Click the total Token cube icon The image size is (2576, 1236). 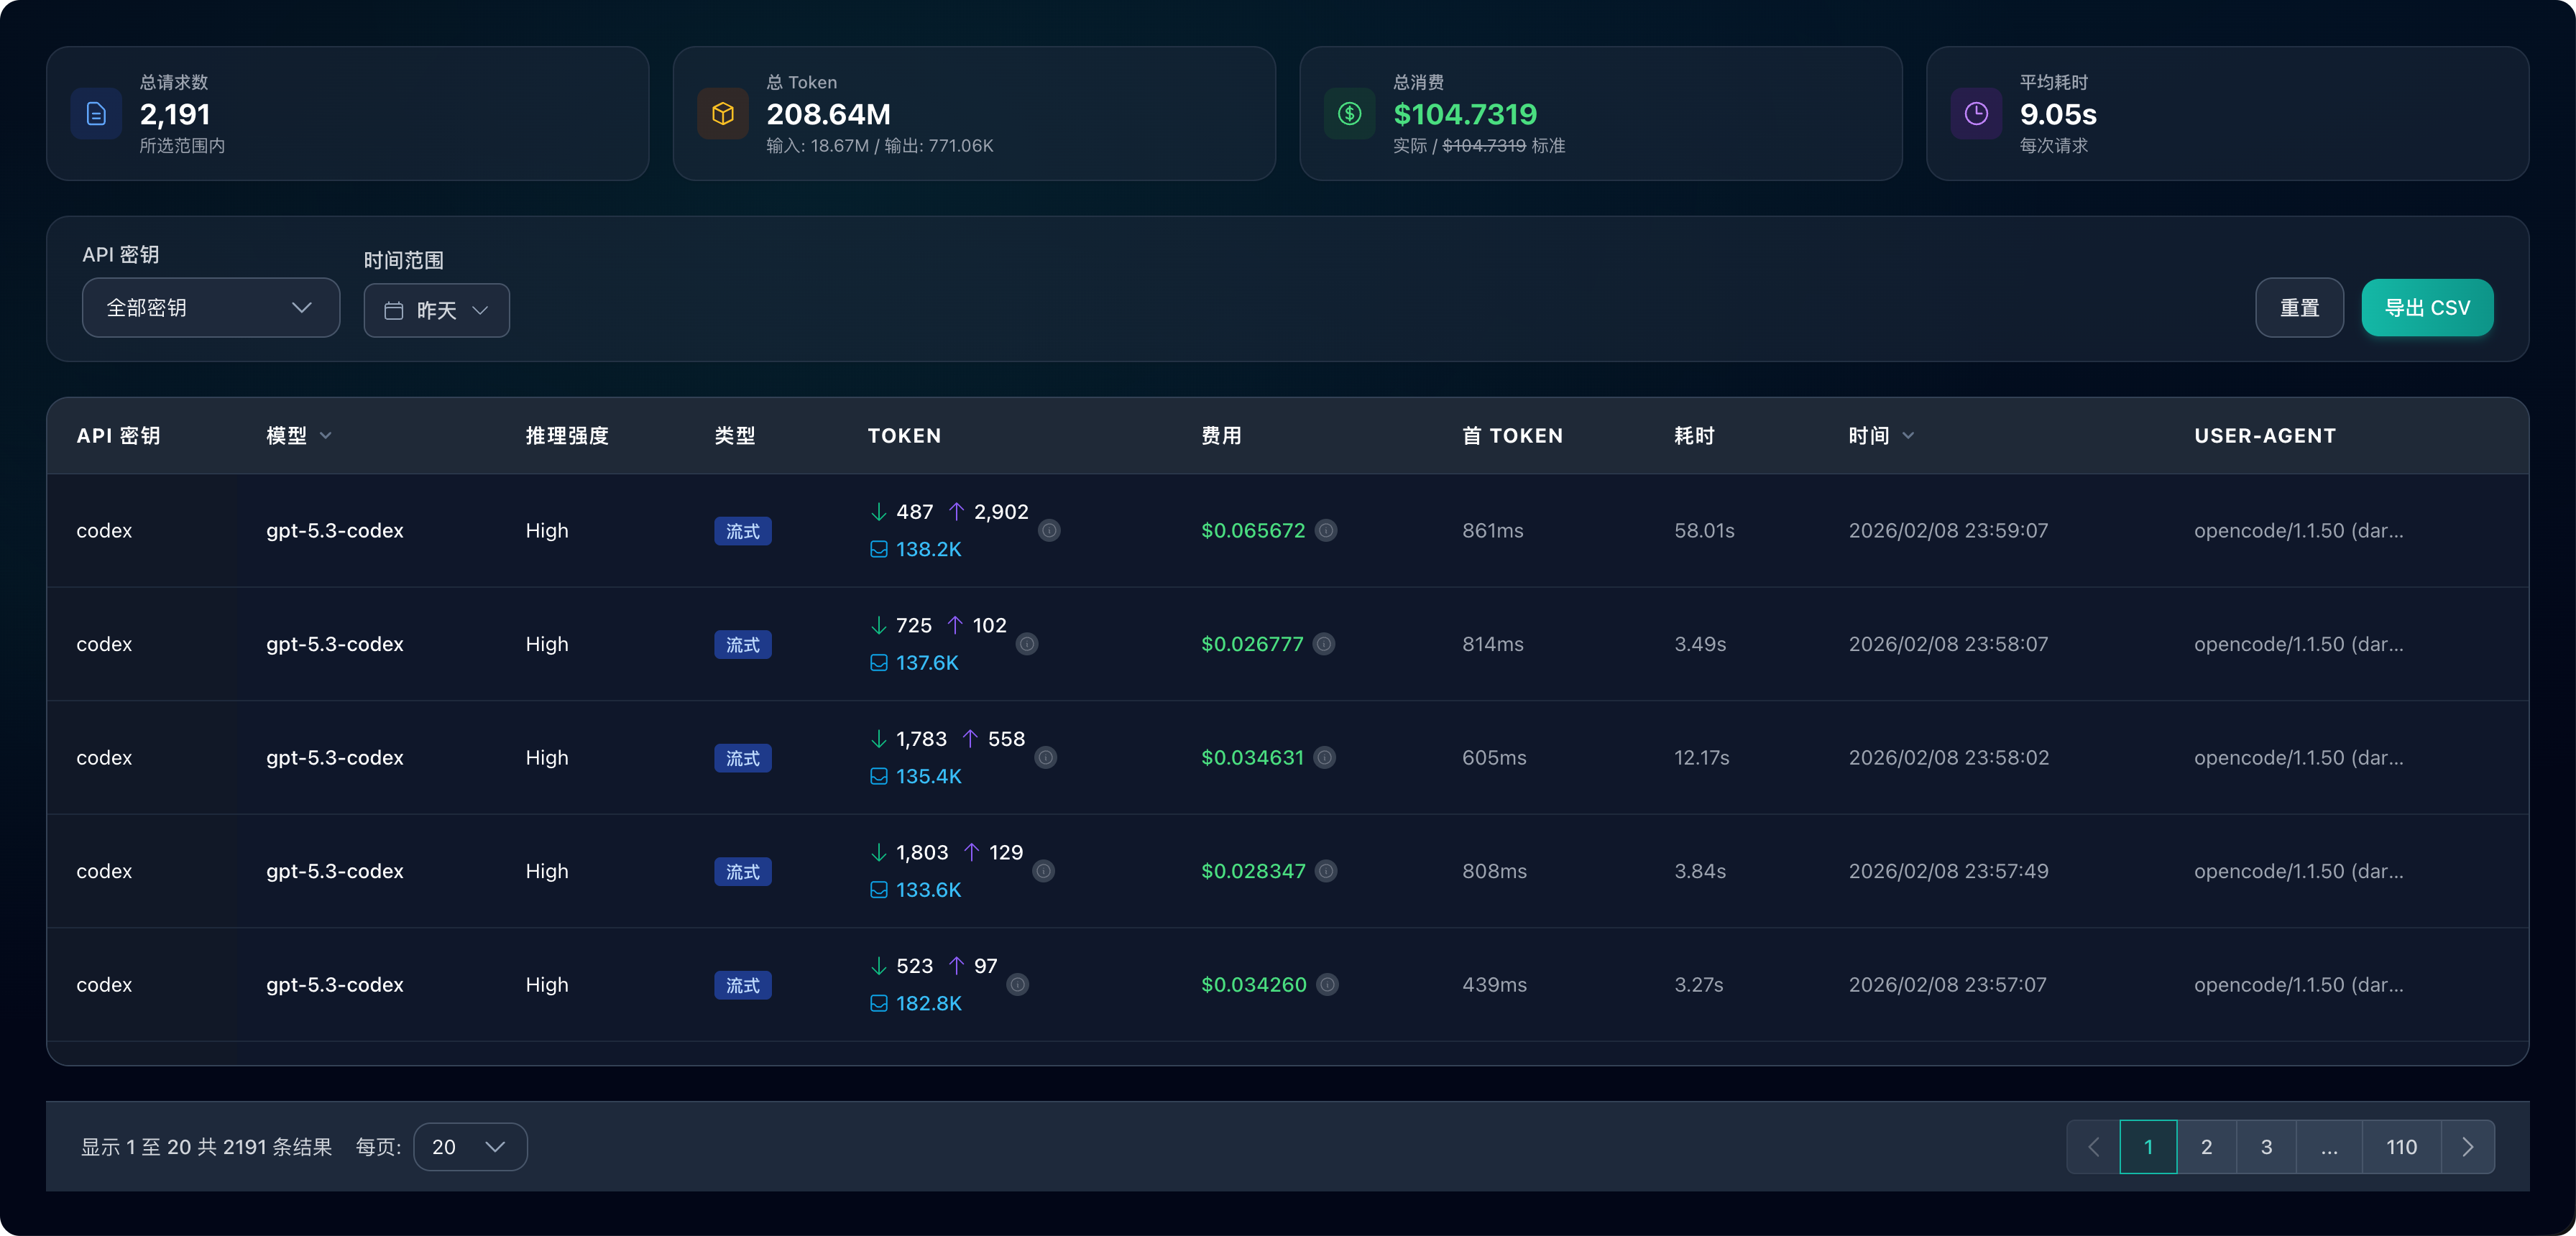point(722,114)
